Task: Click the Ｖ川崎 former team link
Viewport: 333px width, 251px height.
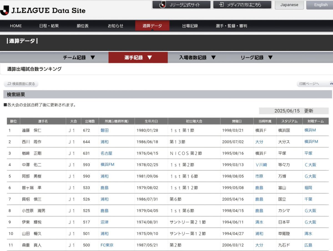Action: 261,165
